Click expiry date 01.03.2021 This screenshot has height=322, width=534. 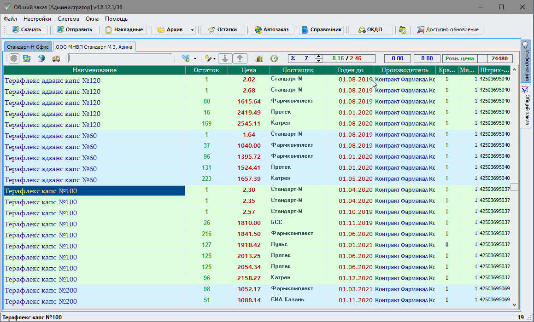[356, 289]
